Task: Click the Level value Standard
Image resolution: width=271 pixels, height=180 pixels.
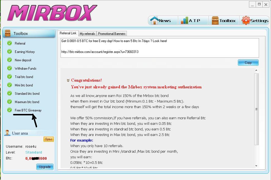Action: [x=34, y=152]
